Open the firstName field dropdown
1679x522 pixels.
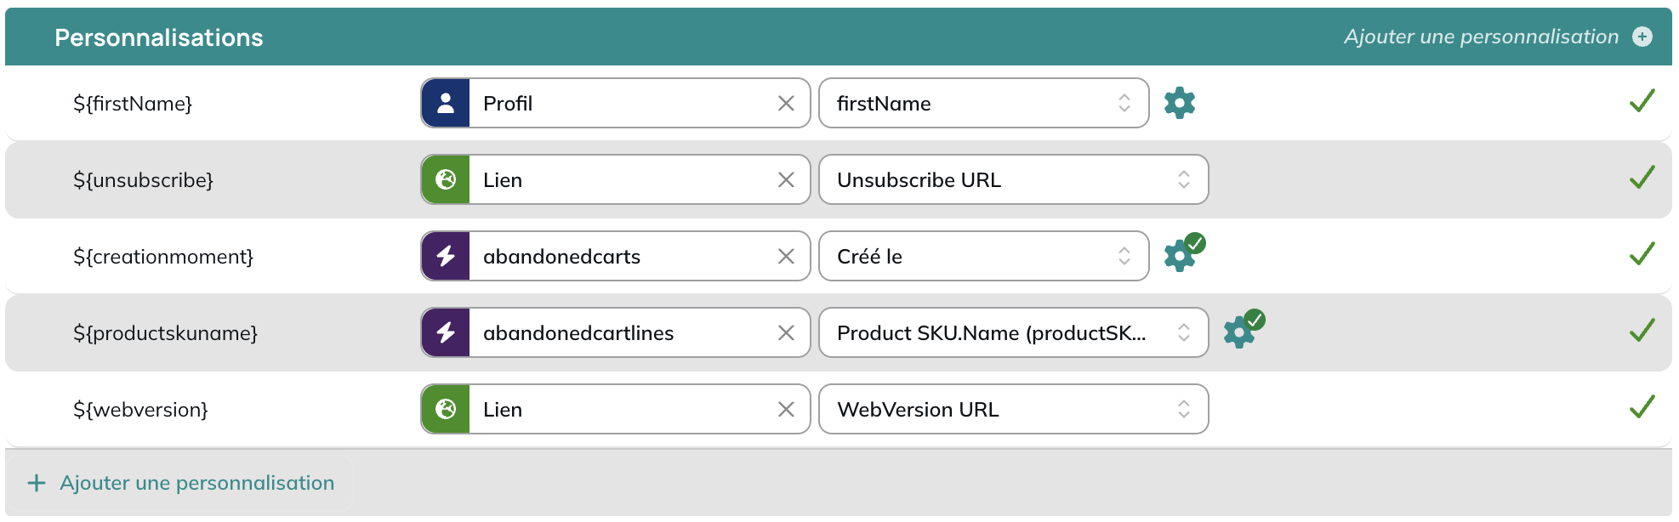pyautogui.click(x=984, y=103)
